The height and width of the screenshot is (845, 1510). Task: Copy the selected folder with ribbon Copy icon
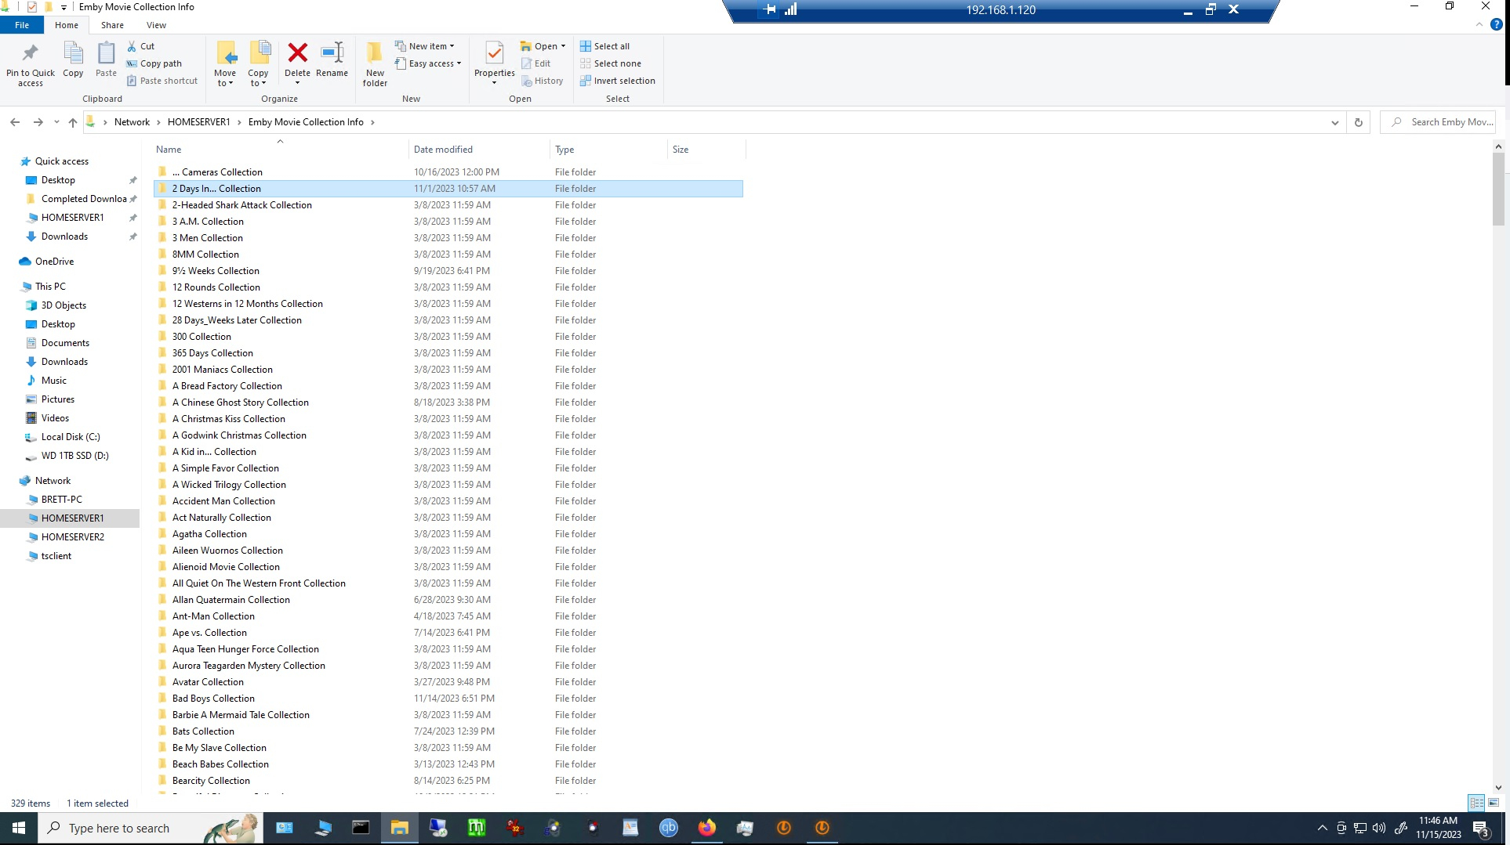tap(73, 61)
